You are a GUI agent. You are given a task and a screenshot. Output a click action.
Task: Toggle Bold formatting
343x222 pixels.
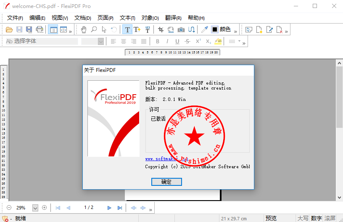158,41
